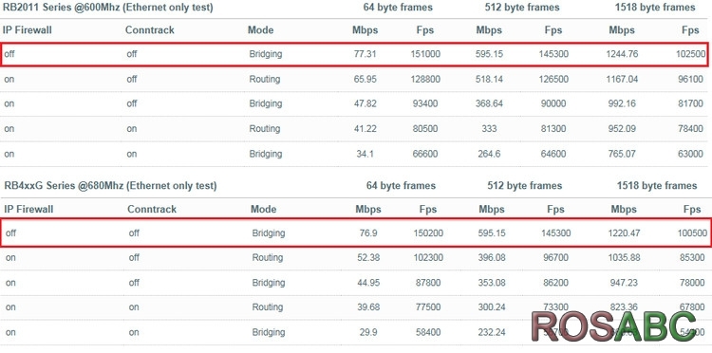Click the RB4xxG Series @680Mhz table title
This screenshot has width=712, height=353.
(x=110, y=186)
